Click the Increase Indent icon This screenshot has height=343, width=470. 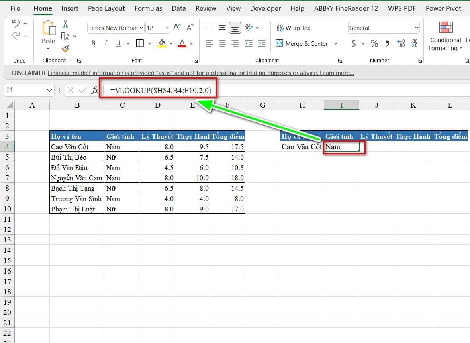261,43
